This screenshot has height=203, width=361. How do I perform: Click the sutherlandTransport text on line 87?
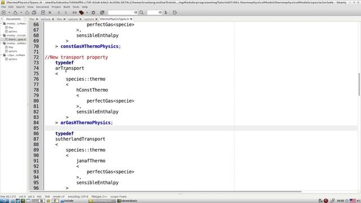pyautogui.click(x=80, y=139)
